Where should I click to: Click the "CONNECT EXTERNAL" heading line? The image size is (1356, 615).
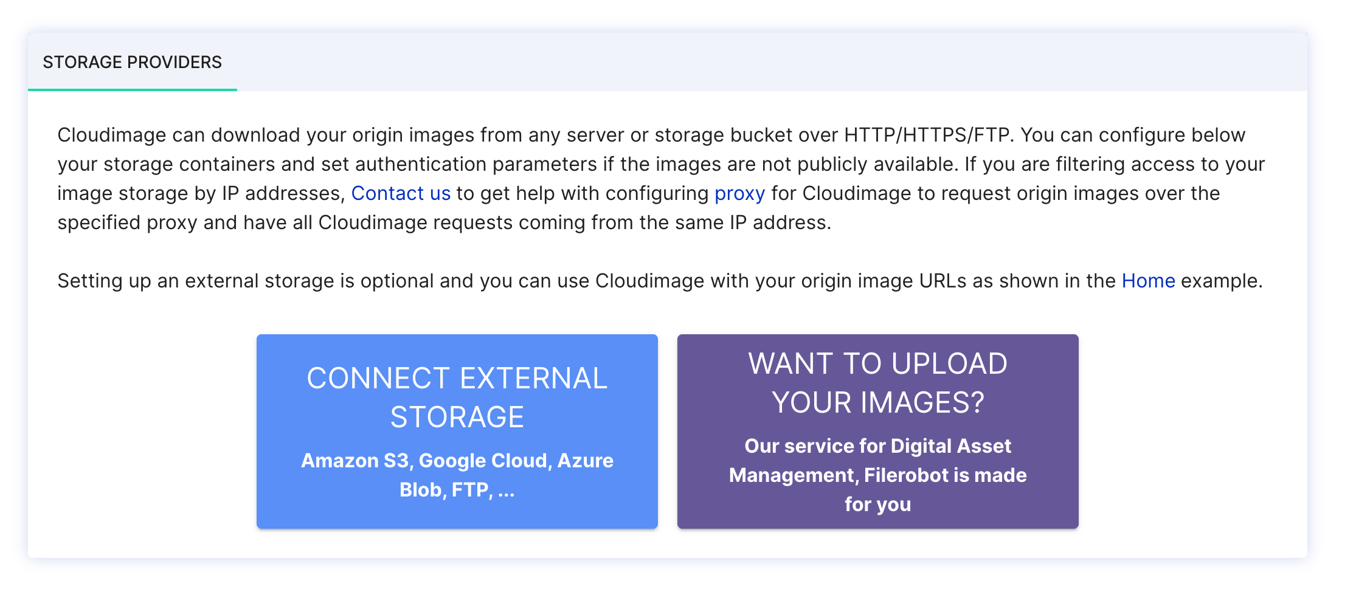point(457,378)
